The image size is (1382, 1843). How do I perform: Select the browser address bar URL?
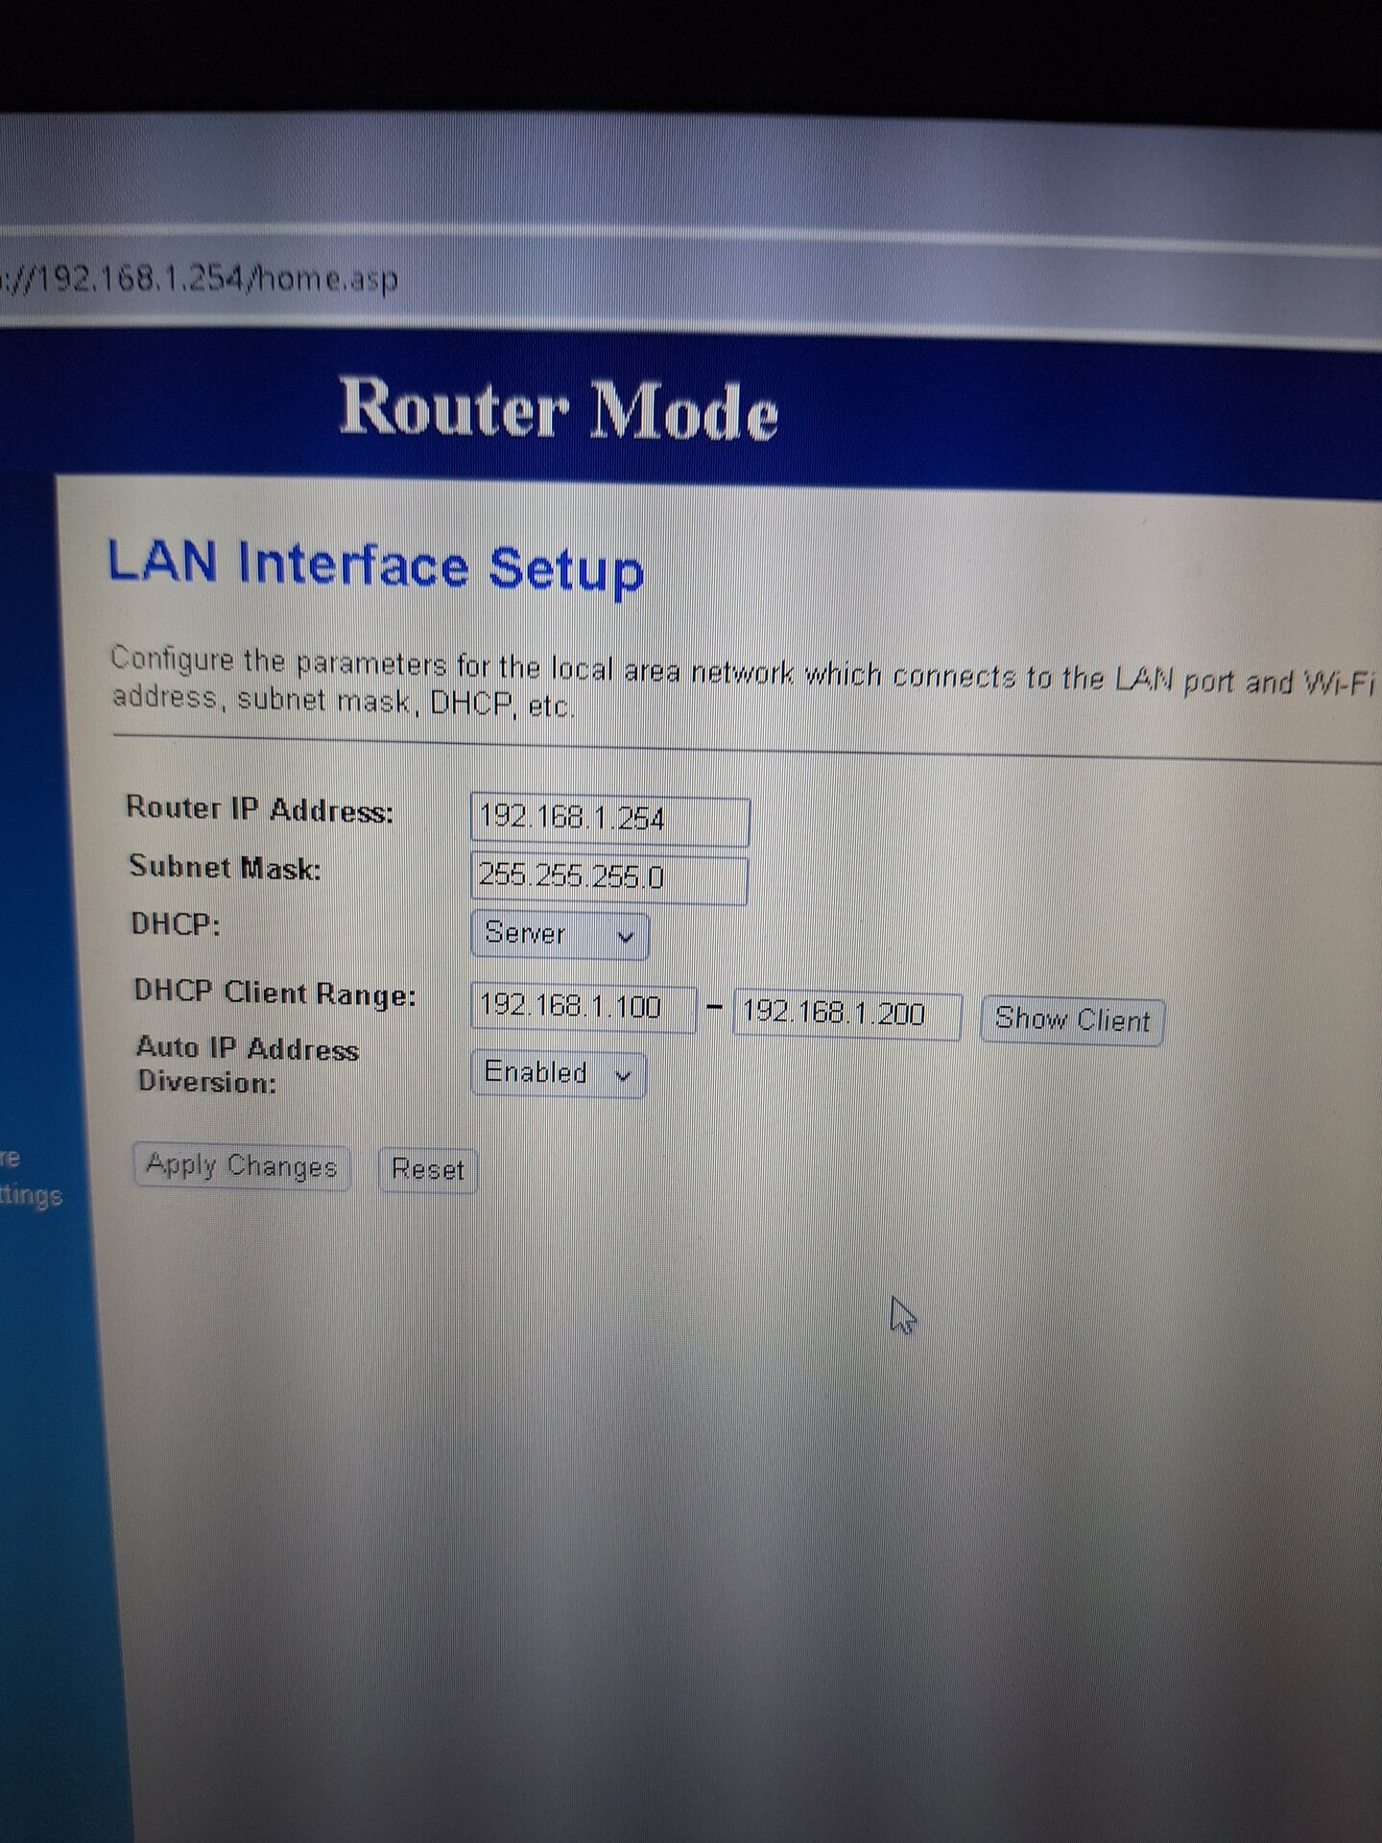[x=198, y=279]
